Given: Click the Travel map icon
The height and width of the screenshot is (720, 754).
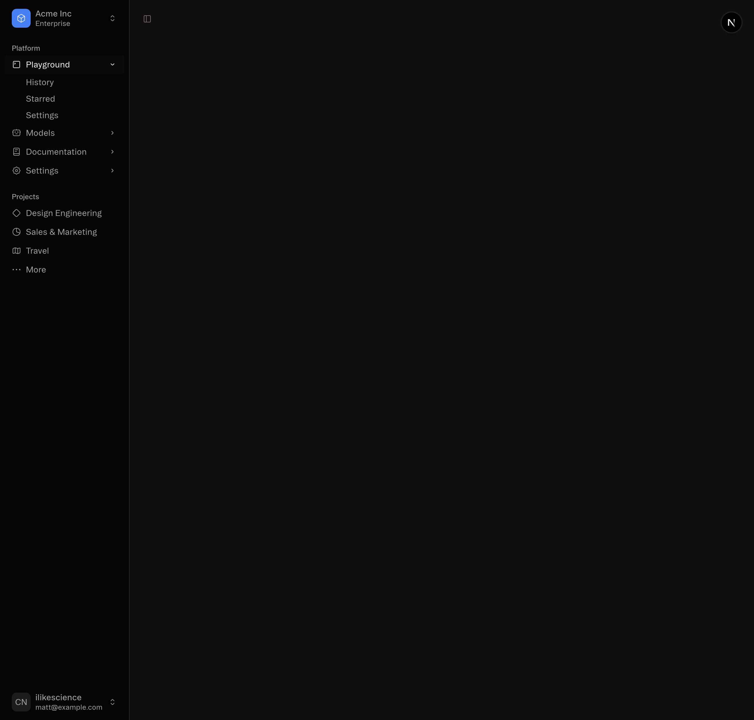Looking at the screenshot, I should [17, 251].
